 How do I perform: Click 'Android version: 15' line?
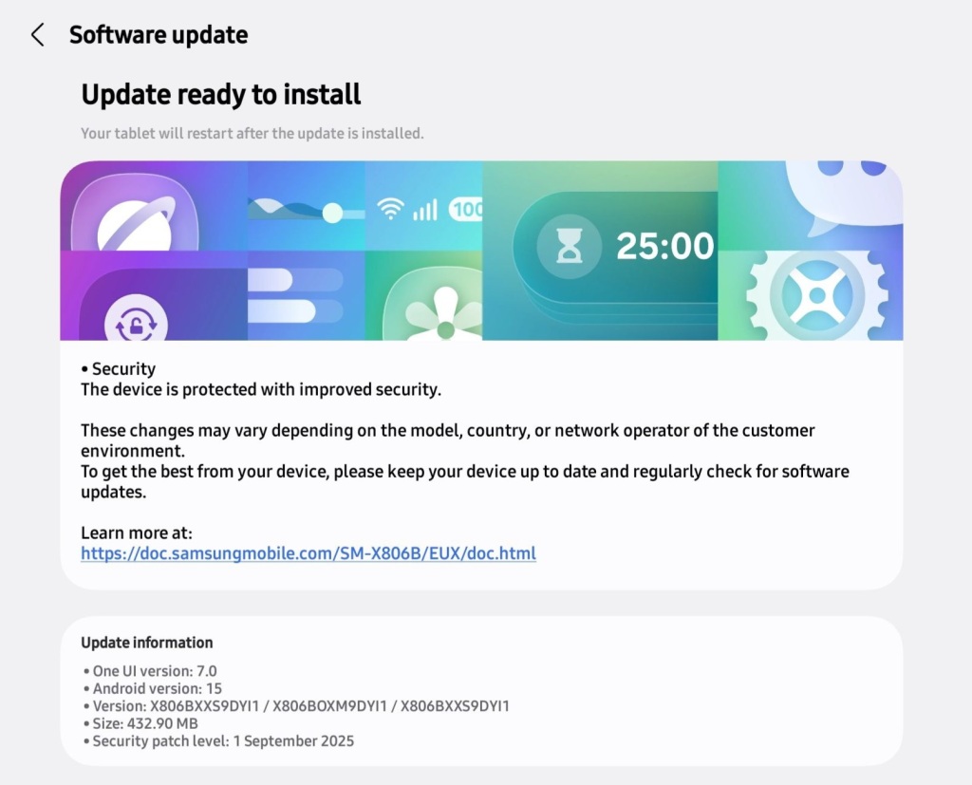pos(152,688)
